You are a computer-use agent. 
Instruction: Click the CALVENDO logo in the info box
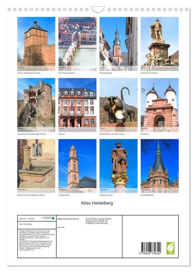tap(49, 218)
